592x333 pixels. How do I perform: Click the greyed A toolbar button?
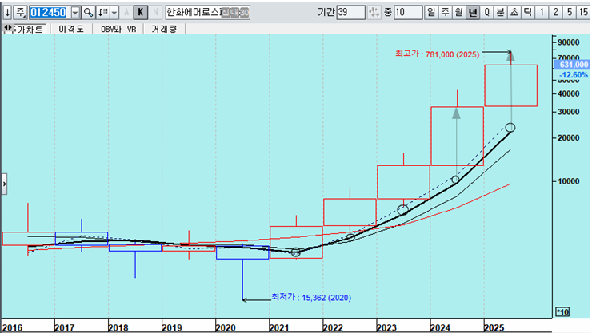coord(126,13)
